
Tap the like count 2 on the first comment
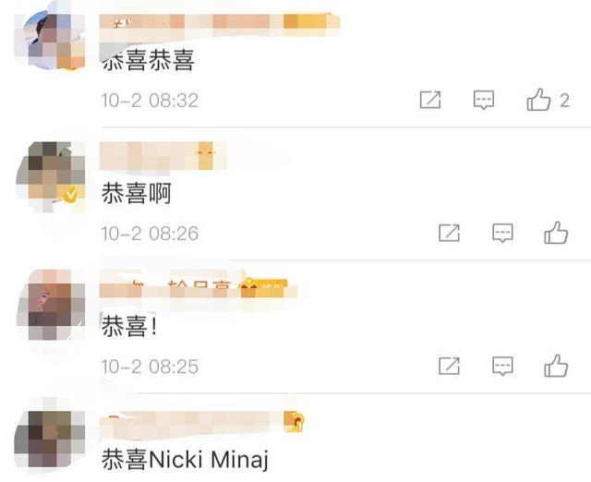(564, 101)
